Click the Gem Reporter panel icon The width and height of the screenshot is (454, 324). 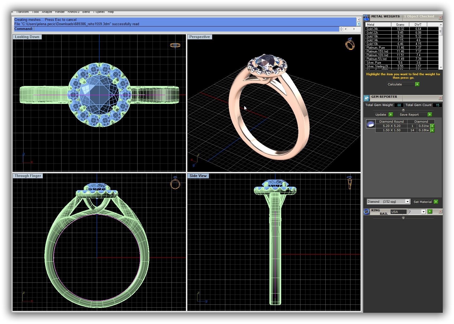[367, 98]
